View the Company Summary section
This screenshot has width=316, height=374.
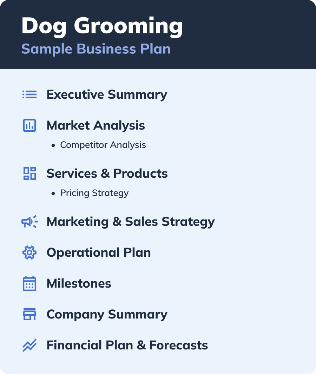pyautogui.click(x=107, y=314)
